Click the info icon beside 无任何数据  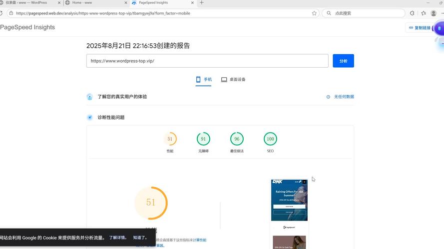click(328, 97)
